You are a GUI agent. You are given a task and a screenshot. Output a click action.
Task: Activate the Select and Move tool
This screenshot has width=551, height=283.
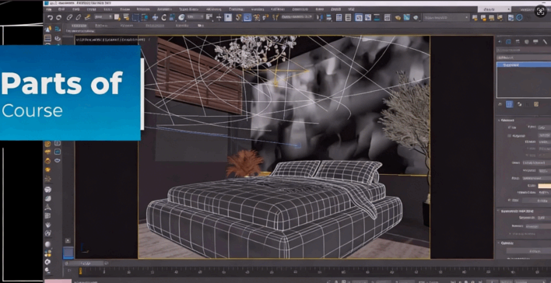[x=155, y=17]
